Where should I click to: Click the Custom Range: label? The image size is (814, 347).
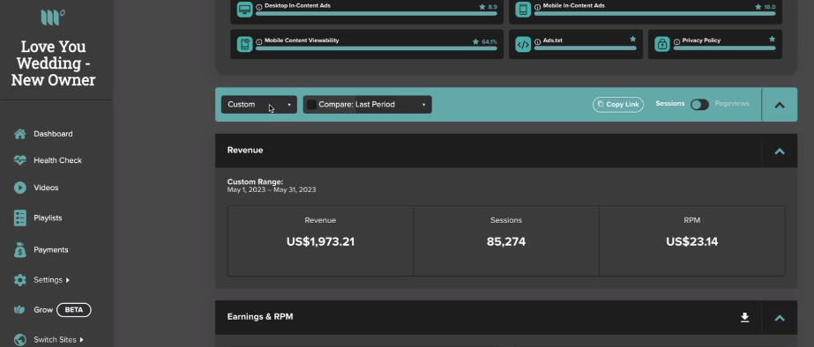(x=256, y=182)
